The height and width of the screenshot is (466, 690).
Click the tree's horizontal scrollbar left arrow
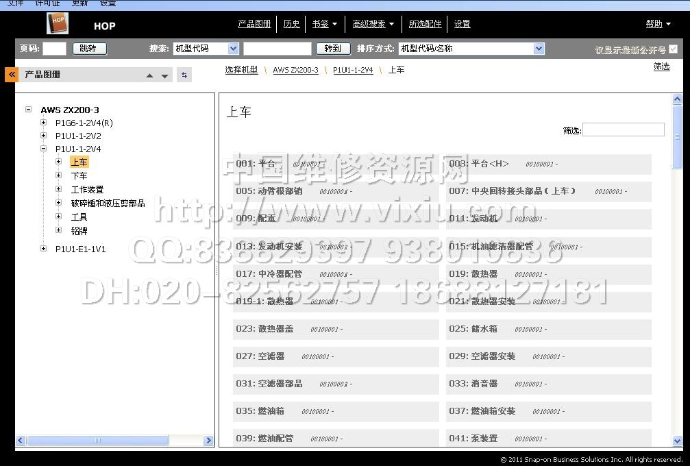21,441
